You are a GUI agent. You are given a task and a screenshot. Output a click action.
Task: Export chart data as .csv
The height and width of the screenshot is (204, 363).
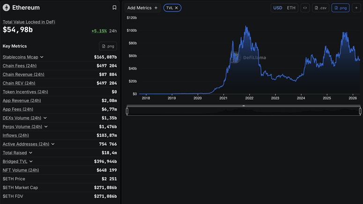[x=320, y=8]
